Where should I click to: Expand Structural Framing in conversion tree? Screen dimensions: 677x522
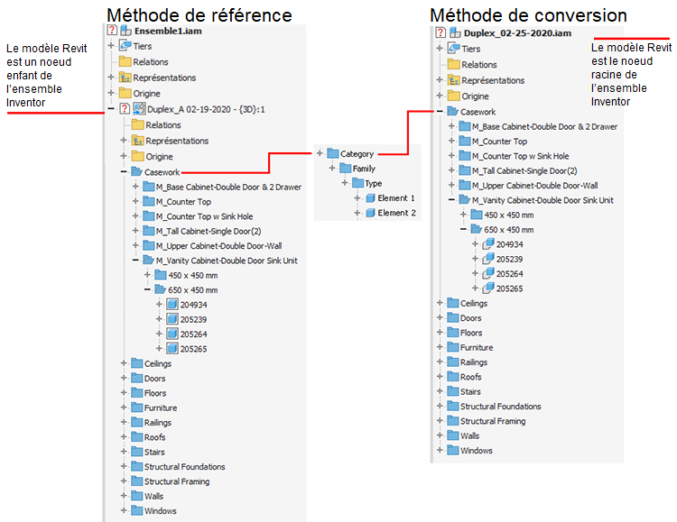click(440, 421)
